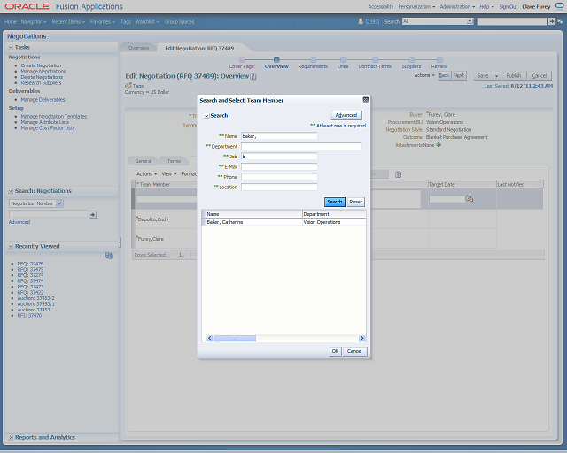Click the Phone search field
Image resolution: width=567 pixels, height=453 pixels.
tap(279, 177)
